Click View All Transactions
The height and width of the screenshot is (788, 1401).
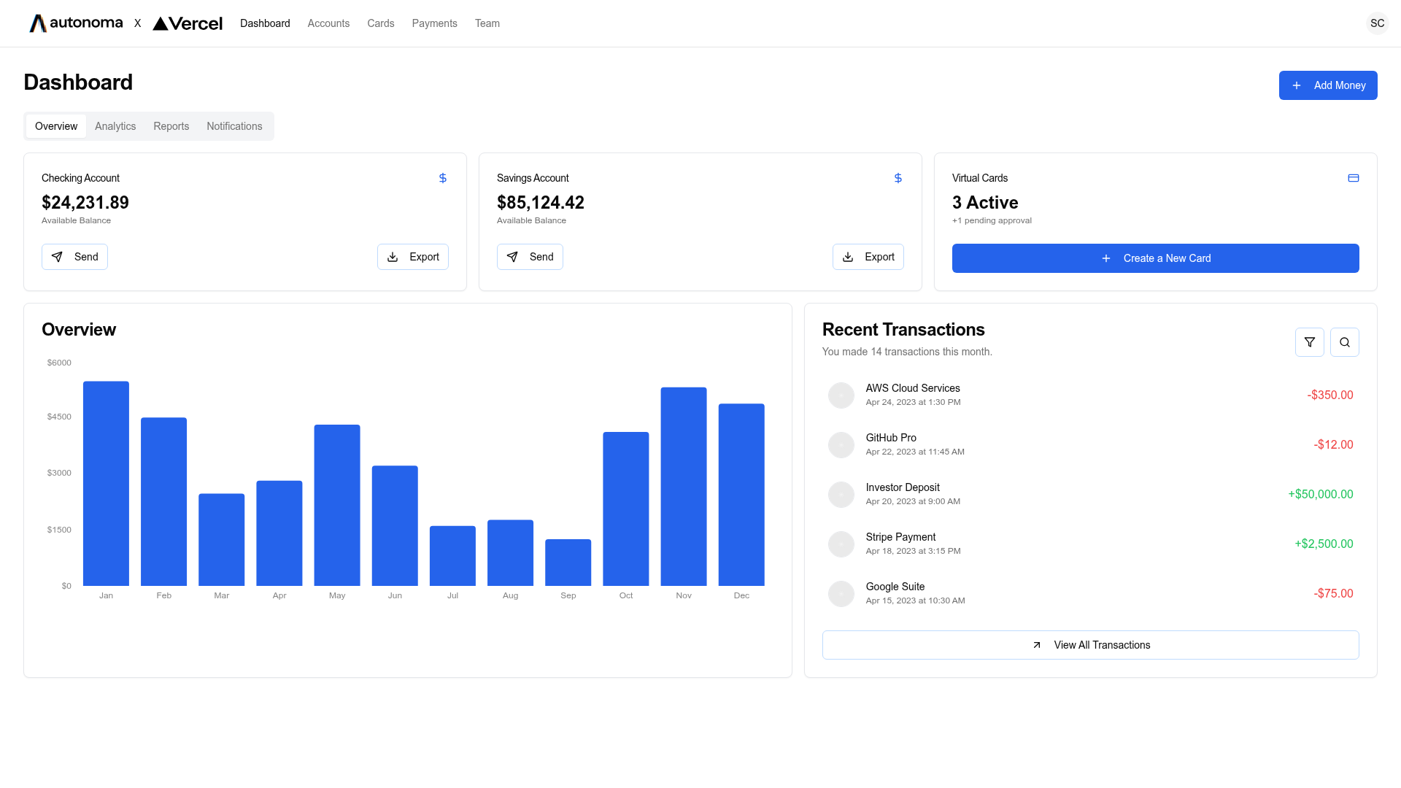click(x=1091, y=645)
